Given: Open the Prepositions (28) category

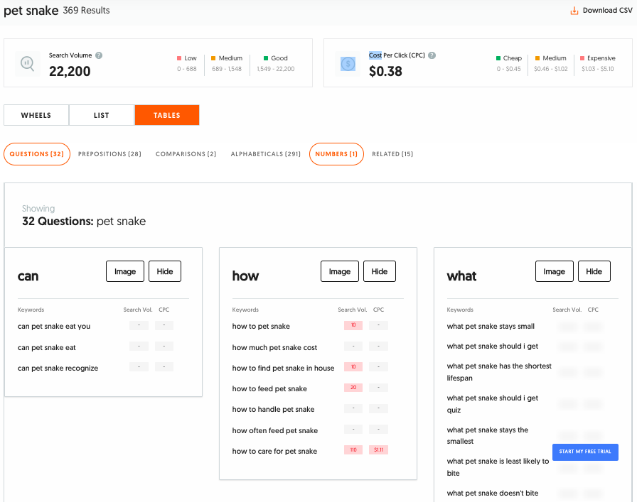Looking at the screenshot, I should [109, 154].
